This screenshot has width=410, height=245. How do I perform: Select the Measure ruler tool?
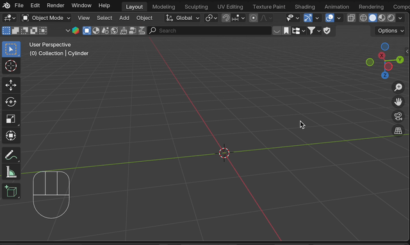(11, 172)
